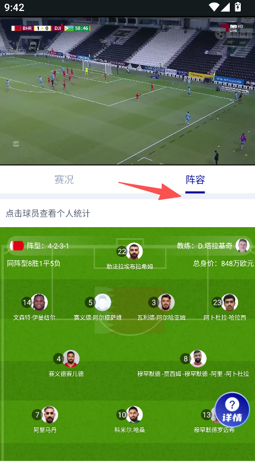Switch to the 赛况 tab
The image size is (255, 462).
pos(64,179)
